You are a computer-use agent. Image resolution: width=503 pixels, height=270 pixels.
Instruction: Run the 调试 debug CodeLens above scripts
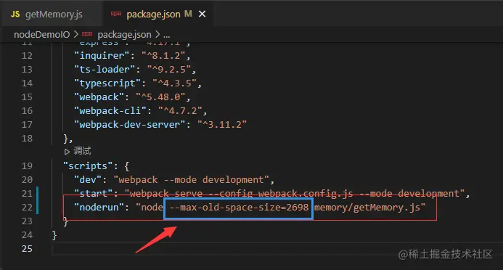click(x=82, y=151)
